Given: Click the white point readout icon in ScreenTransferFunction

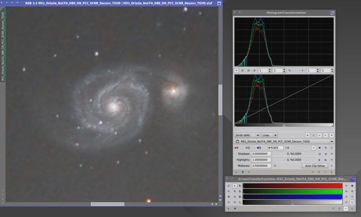Looking at the screenshot, I should 352,197.
